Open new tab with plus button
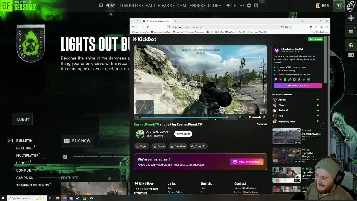 coord(175,21)
